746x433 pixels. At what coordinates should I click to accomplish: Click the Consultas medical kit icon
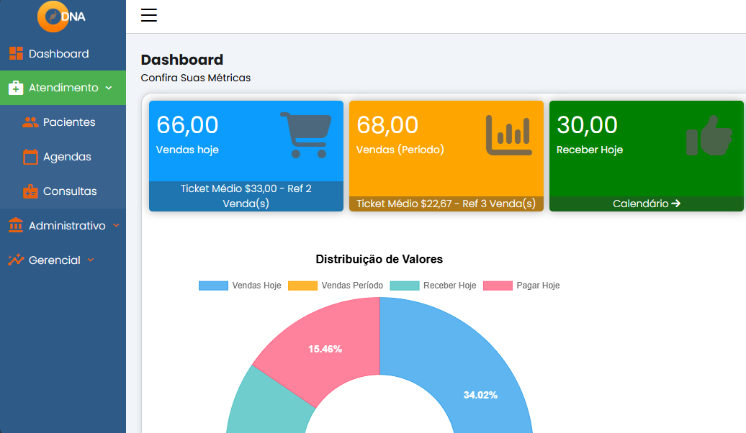point(30,191)
